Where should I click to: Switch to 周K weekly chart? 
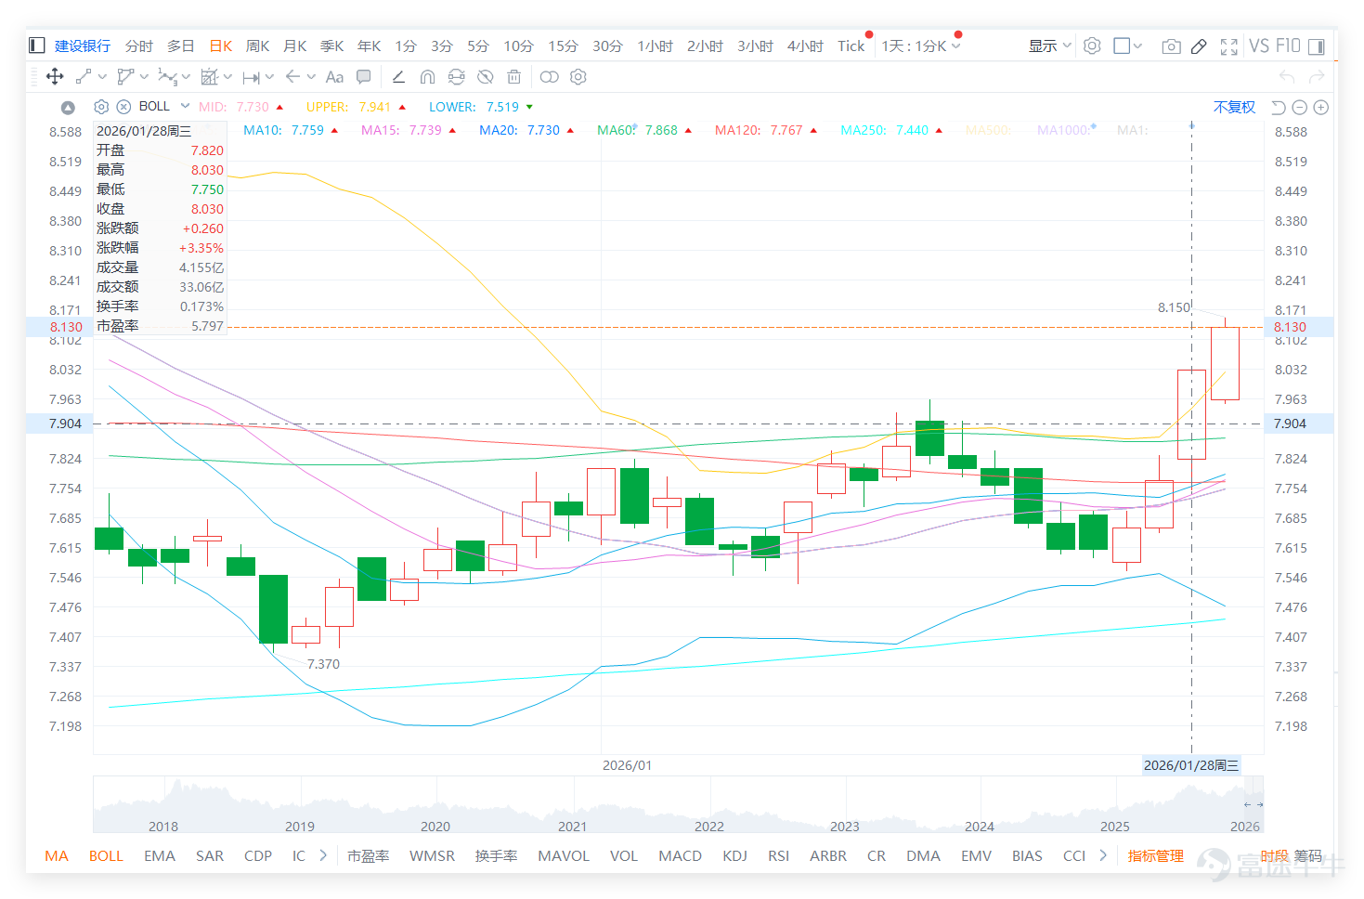[x=257, y=46]
